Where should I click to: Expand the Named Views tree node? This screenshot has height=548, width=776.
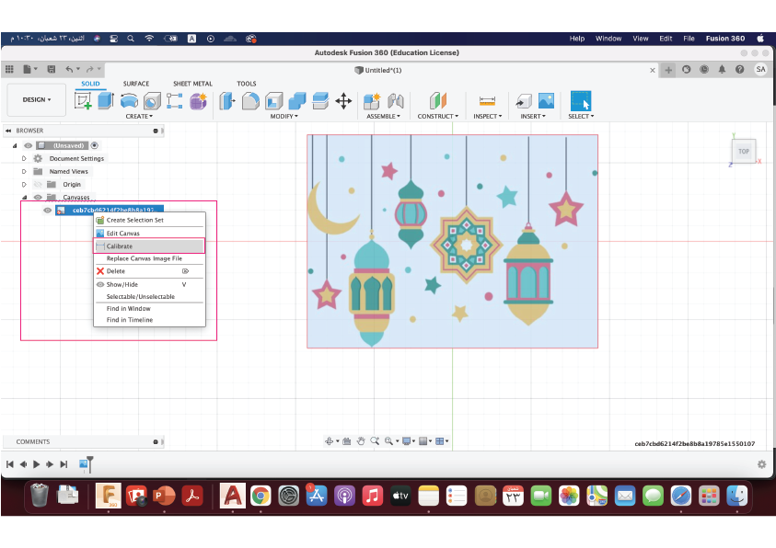click(x=24, y=171)
